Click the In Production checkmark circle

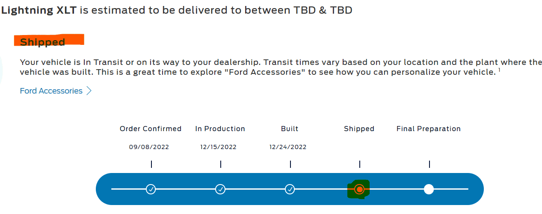click(x=220, y=189)
